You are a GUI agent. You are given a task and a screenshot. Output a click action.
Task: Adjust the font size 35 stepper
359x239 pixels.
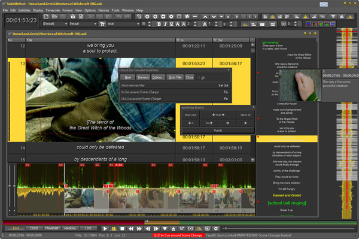(149, 24)
